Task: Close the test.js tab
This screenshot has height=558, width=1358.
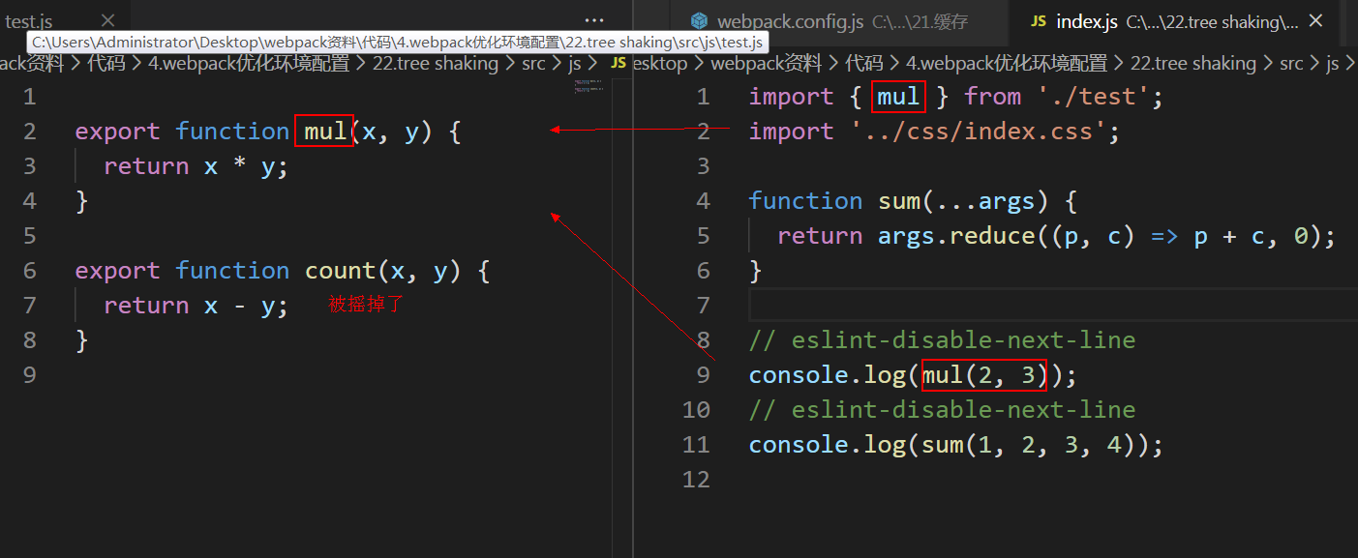Action: point(107,20)
